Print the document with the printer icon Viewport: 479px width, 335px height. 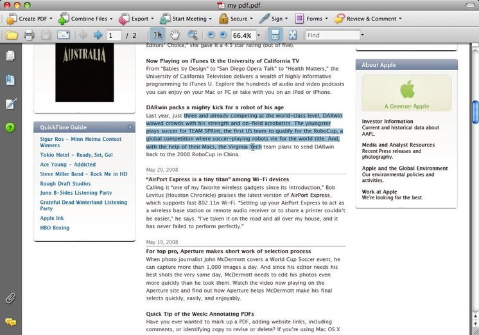[x=29, y=35]
